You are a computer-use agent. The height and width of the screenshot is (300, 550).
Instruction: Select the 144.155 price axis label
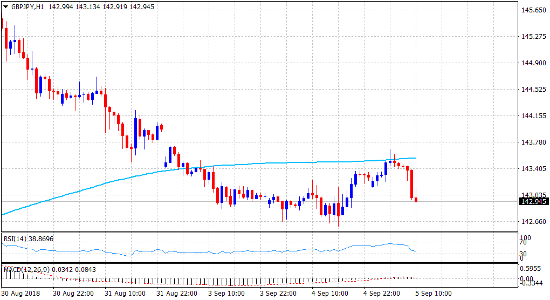point(533,116)
